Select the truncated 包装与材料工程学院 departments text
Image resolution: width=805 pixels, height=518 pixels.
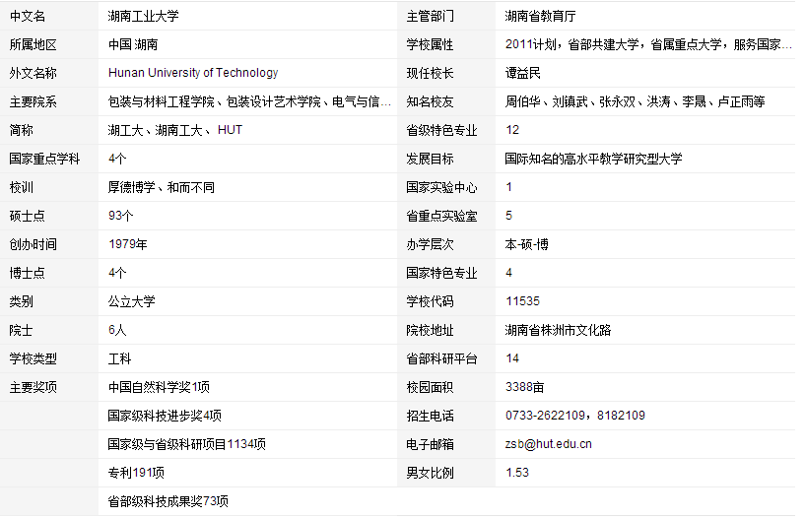(249, 101)
